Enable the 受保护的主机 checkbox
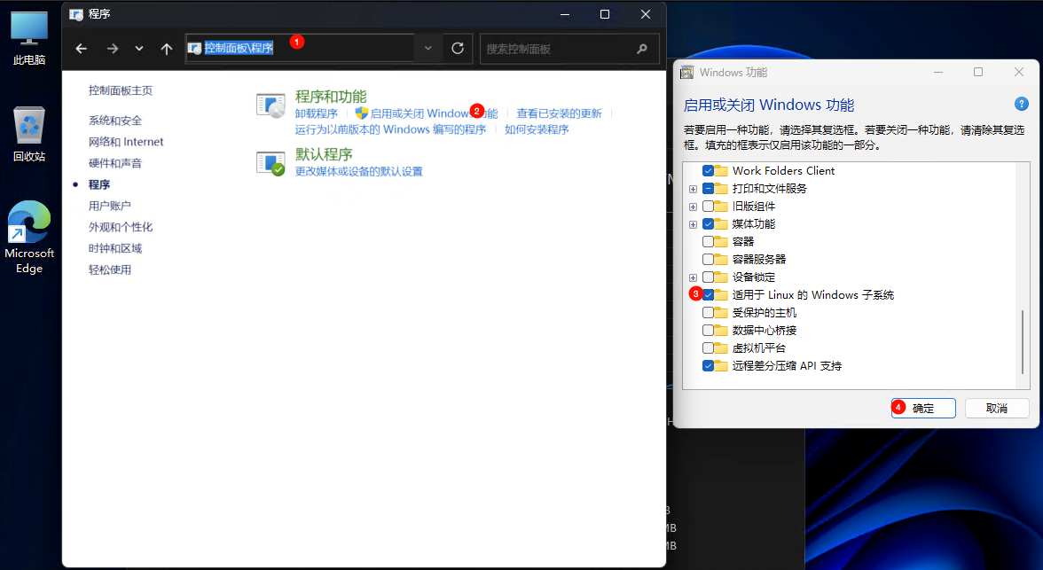Screen dimensions: 1043x570 click(709, 313)
